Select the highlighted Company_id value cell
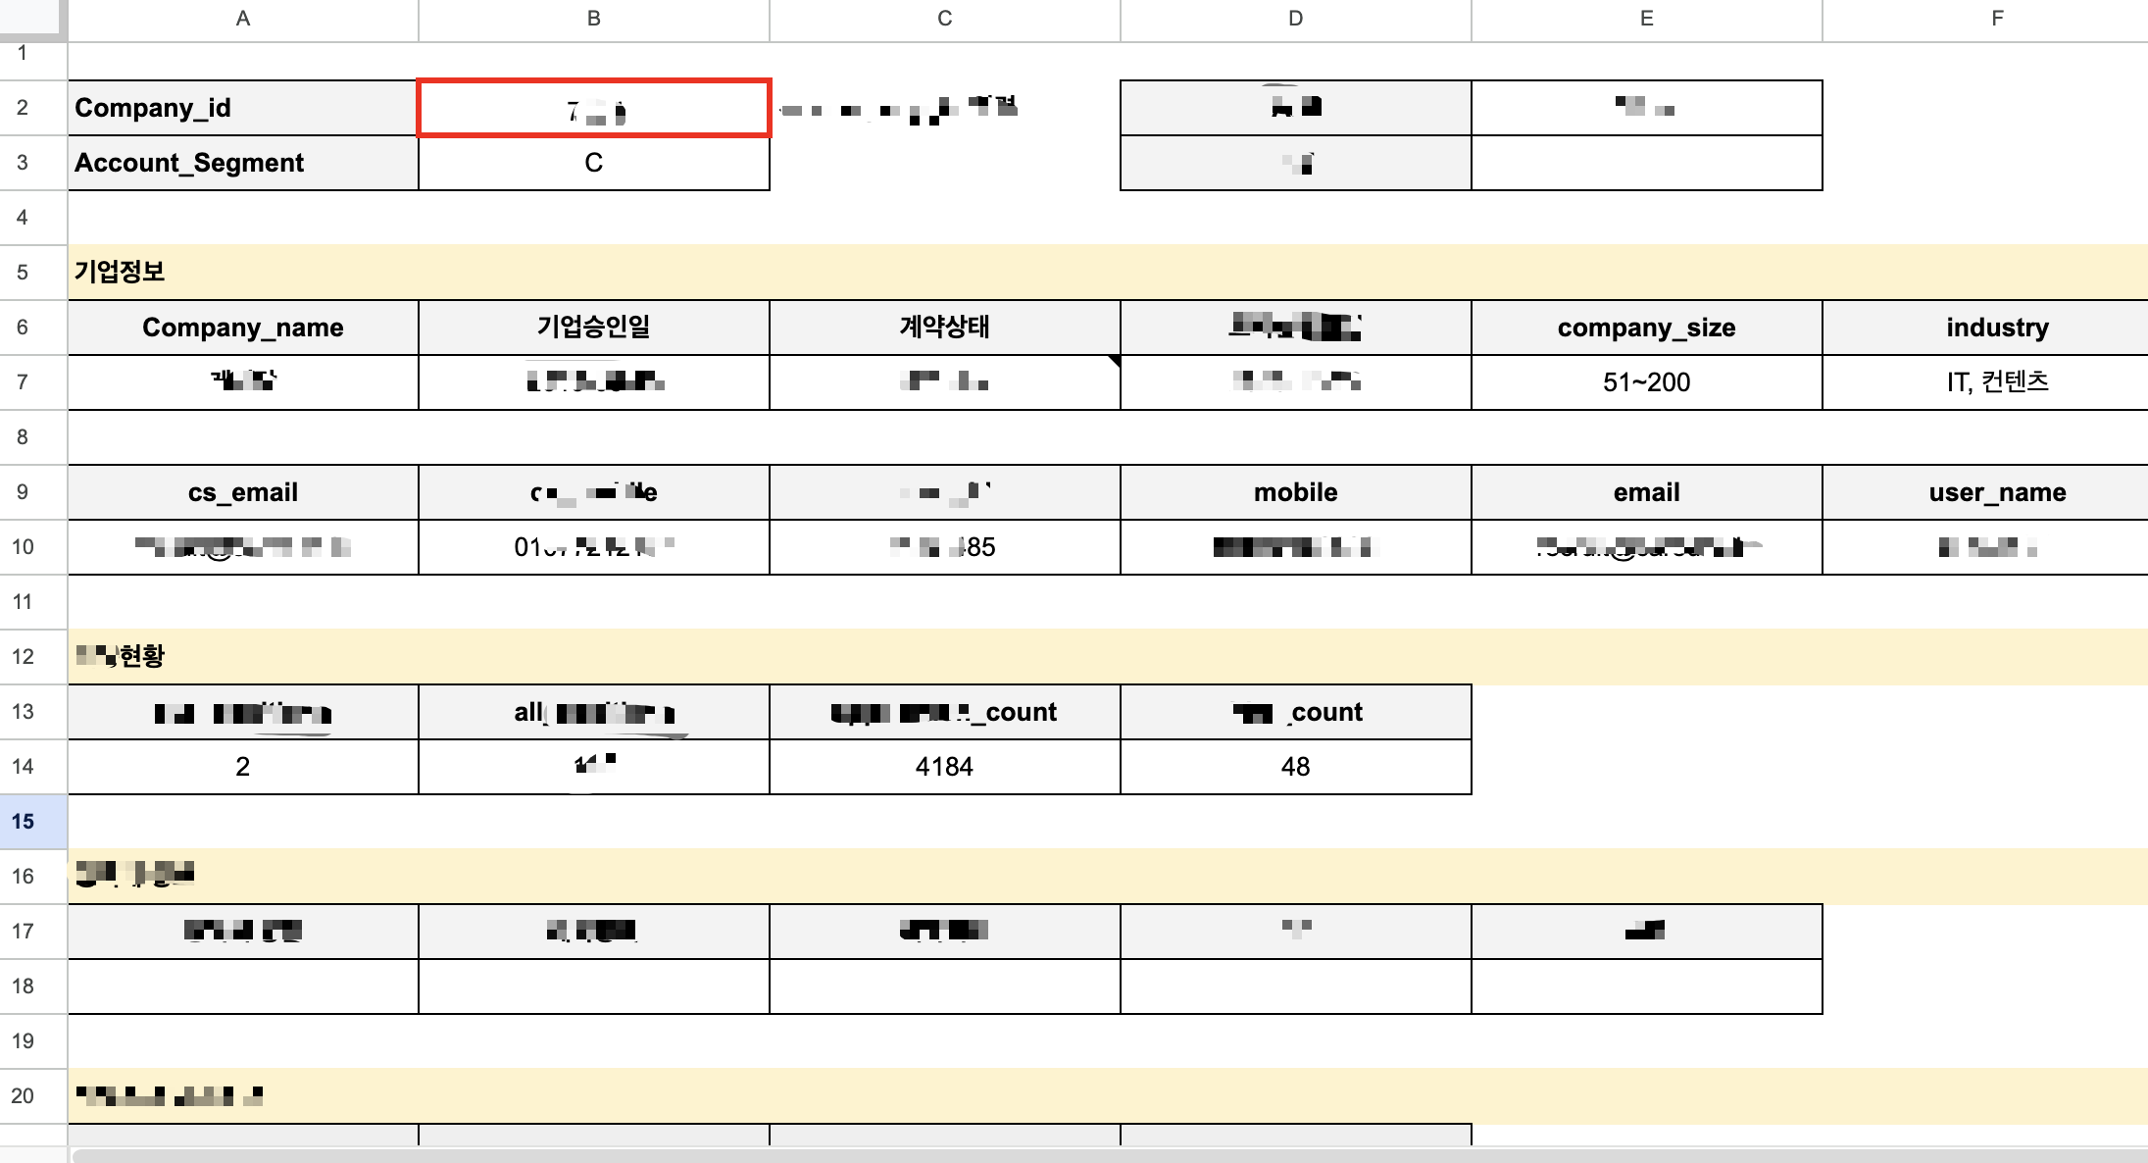 (x=593, y=108)
